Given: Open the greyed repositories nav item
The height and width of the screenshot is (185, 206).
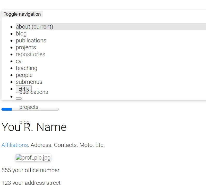Looking at the screenshot, I should tap(30, 54).
